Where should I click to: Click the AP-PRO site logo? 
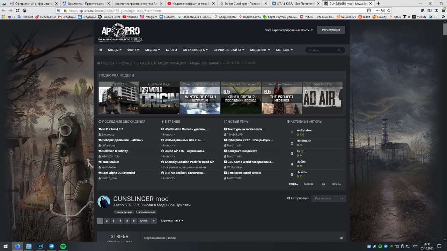pos(120,33)
